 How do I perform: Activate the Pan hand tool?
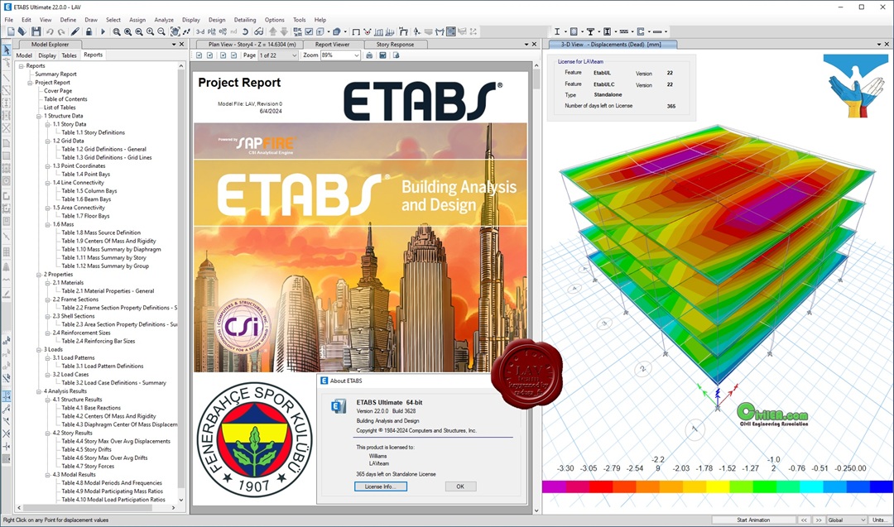click(175, 31)
